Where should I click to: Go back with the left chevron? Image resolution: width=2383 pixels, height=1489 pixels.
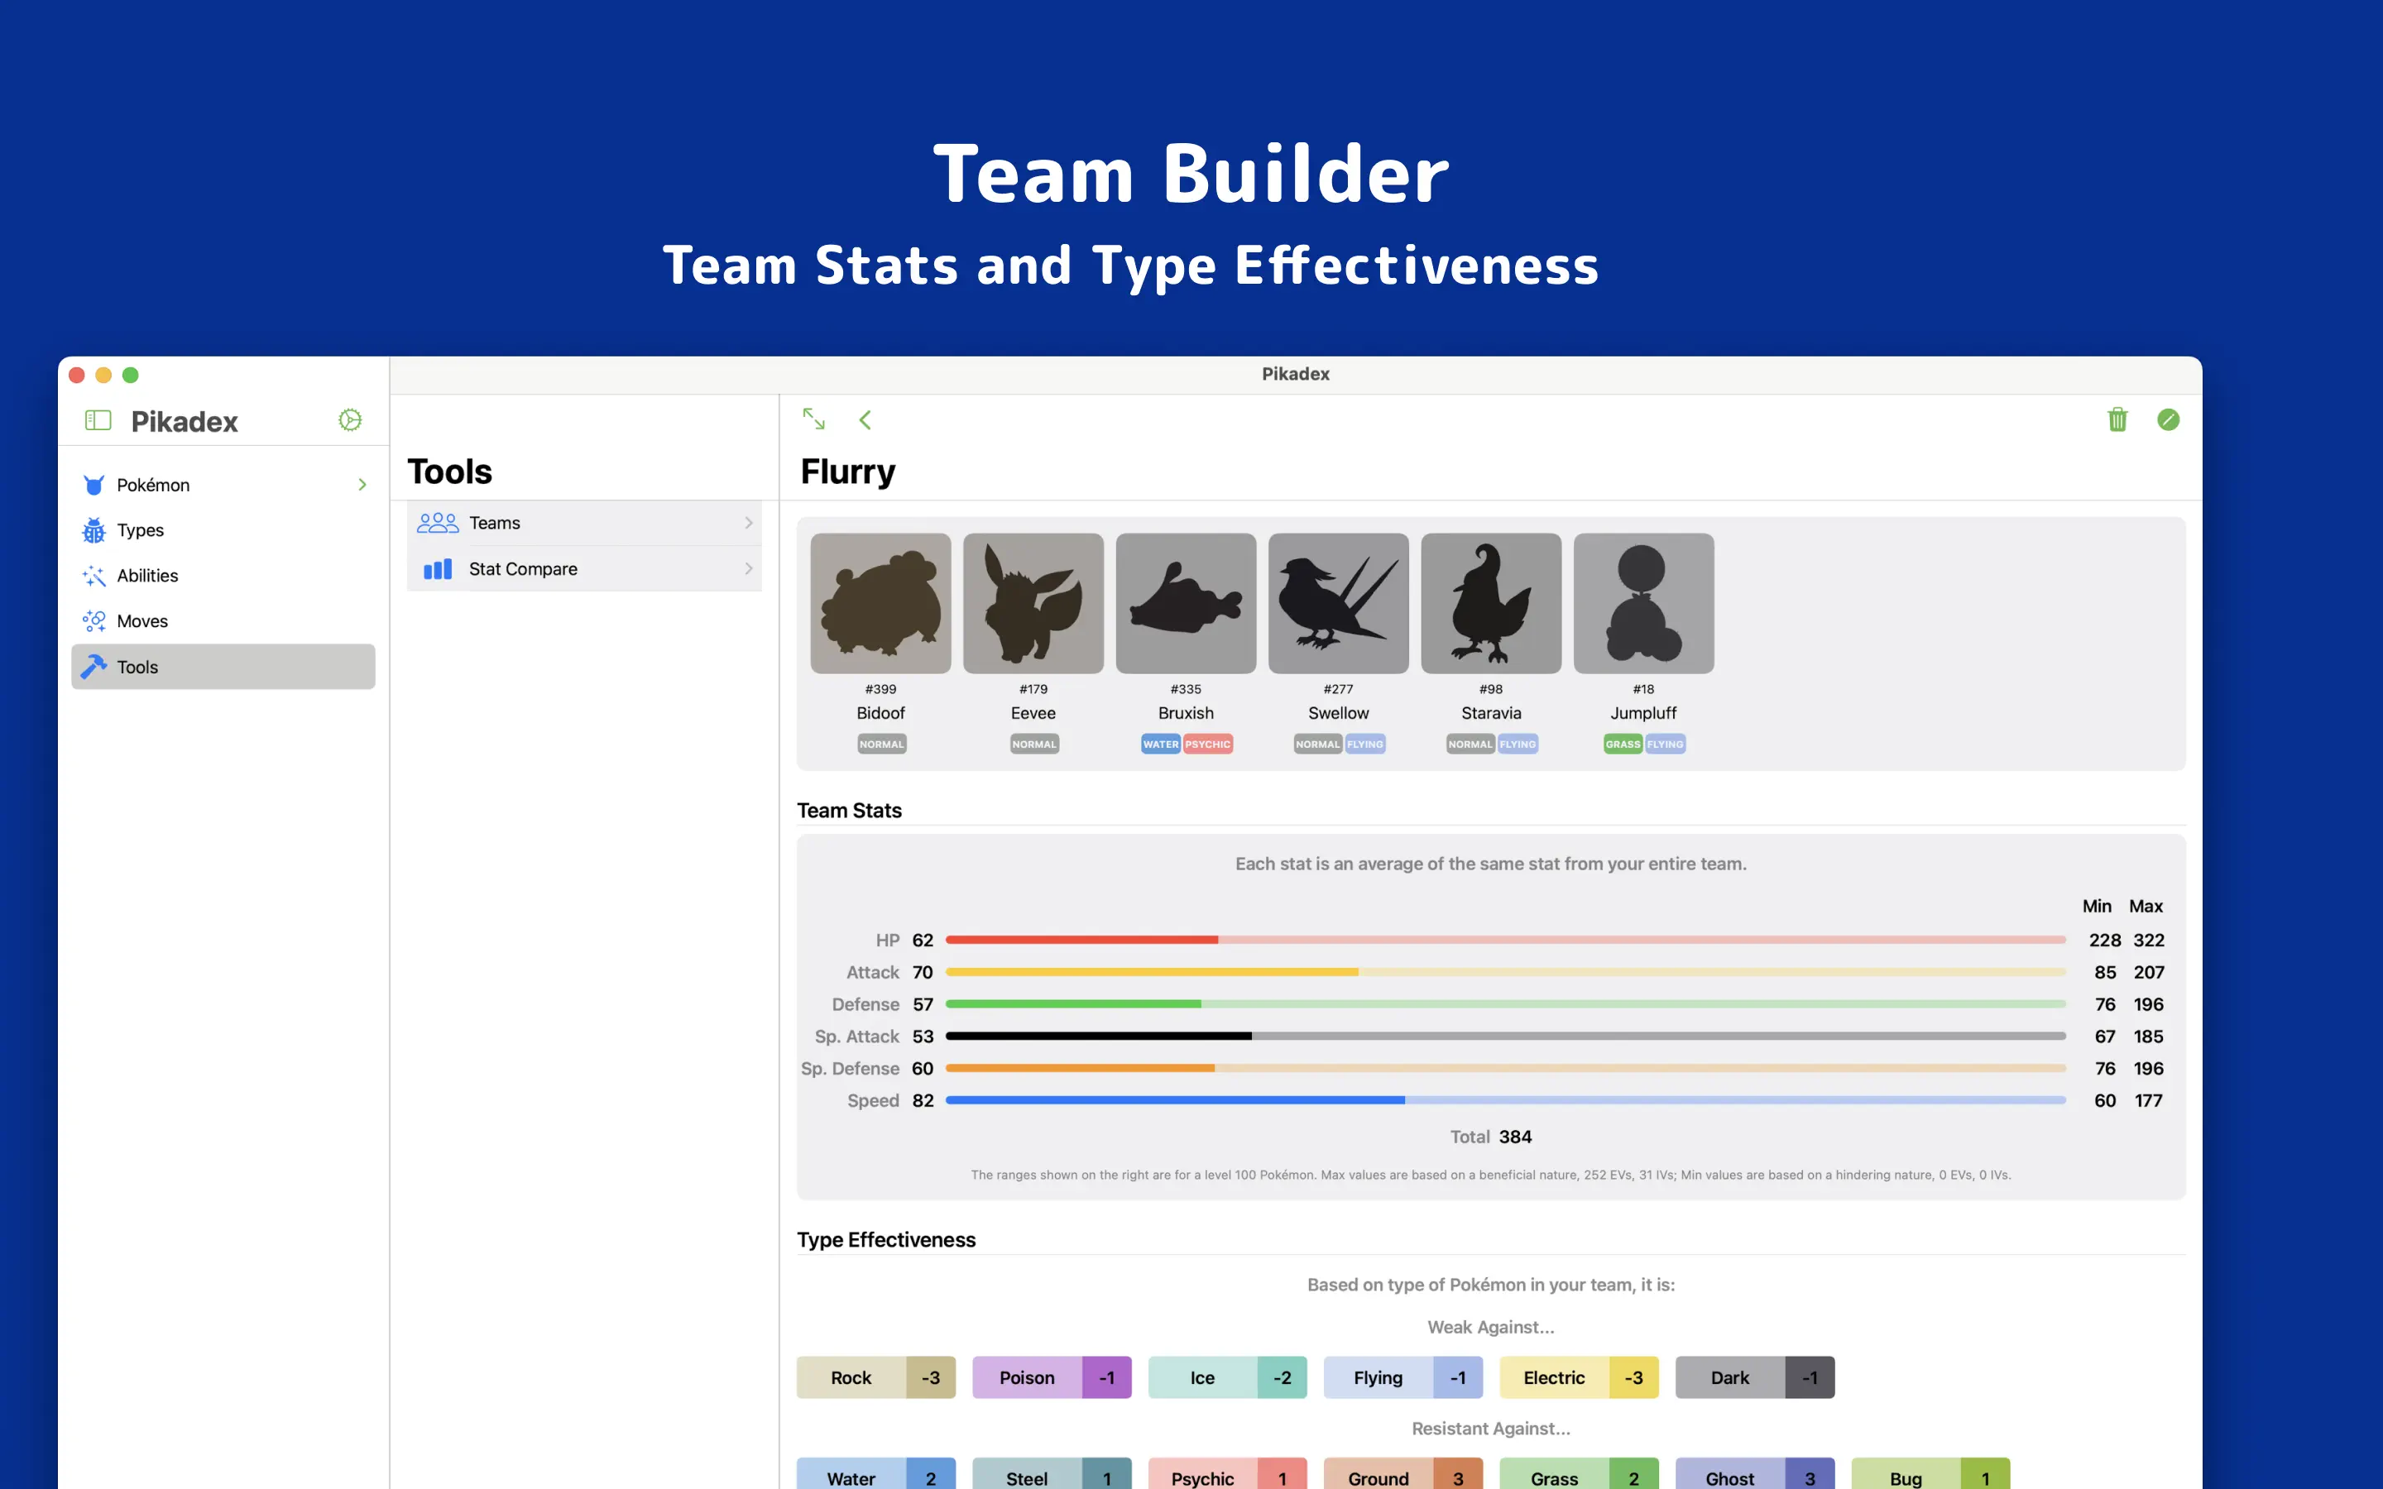(x=865, y=419)
